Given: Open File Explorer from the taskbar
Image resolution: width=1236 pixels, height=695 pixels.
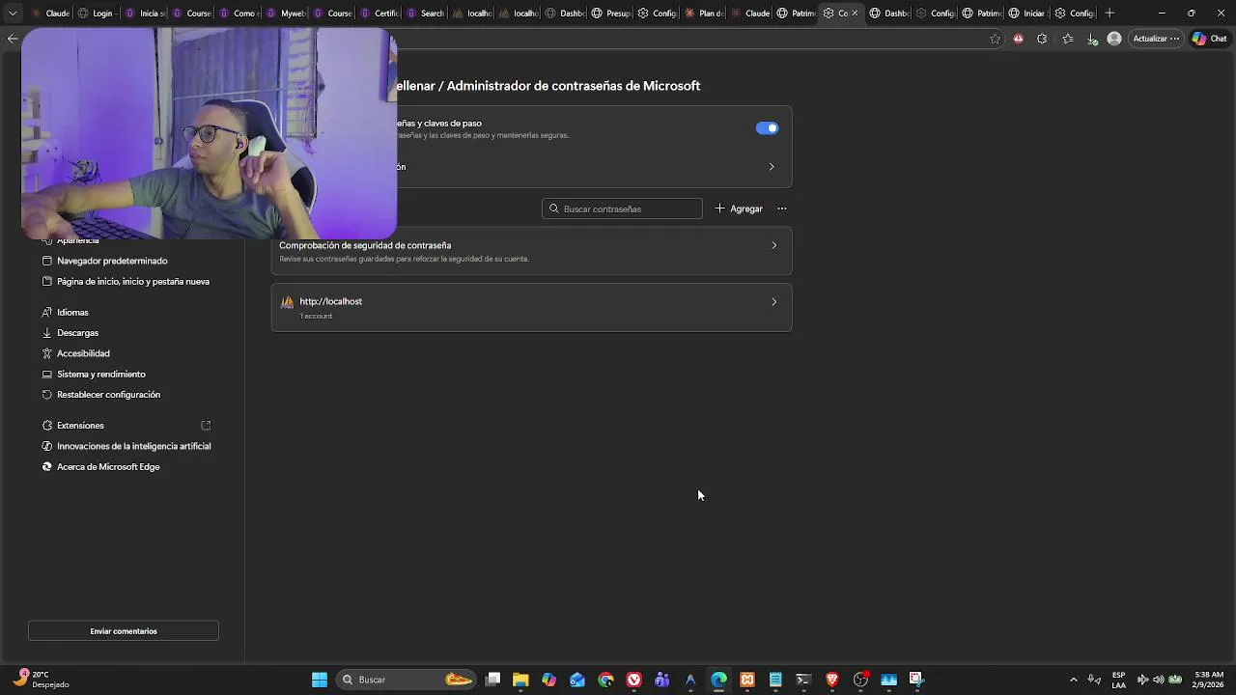Looking at the screenshot, I should (520, 680).
